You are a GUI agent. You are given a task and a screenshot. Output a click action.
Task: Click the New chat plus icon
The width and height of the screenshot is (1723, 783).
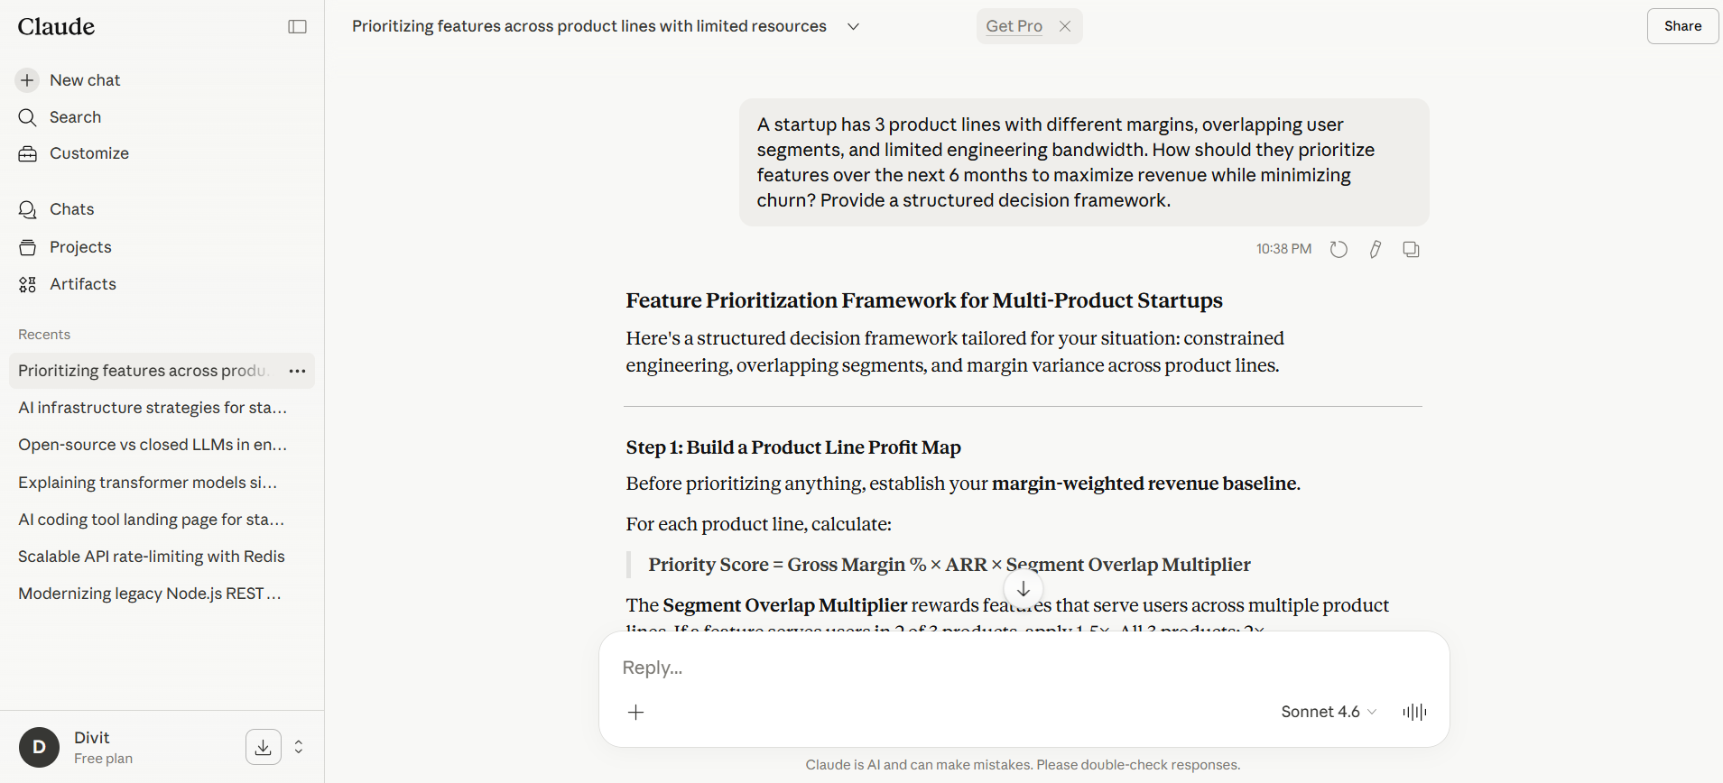(x=28, y=80)
